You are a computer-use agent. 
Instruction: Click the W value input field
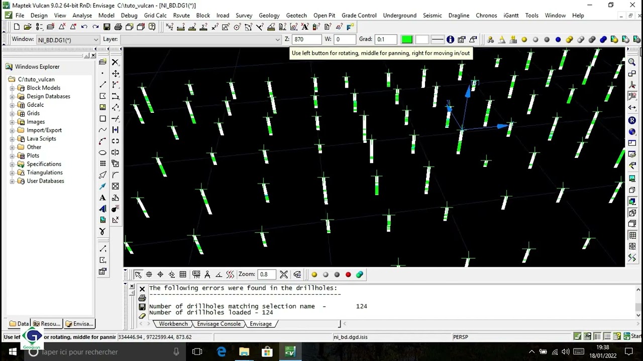point(344,40)
